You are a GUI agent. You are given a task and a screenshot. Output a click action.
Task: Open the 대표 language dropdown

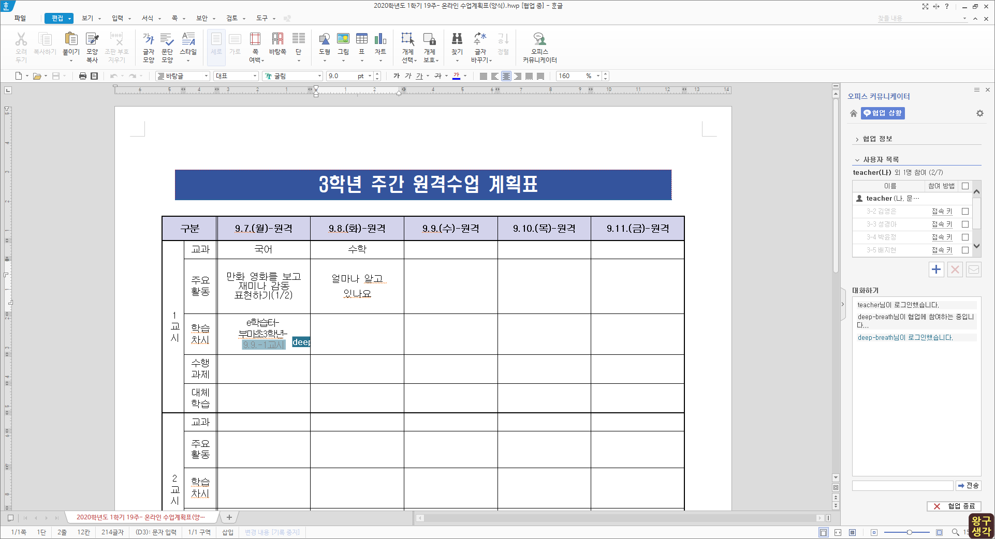pyautogui.click(x=255, y=76)
